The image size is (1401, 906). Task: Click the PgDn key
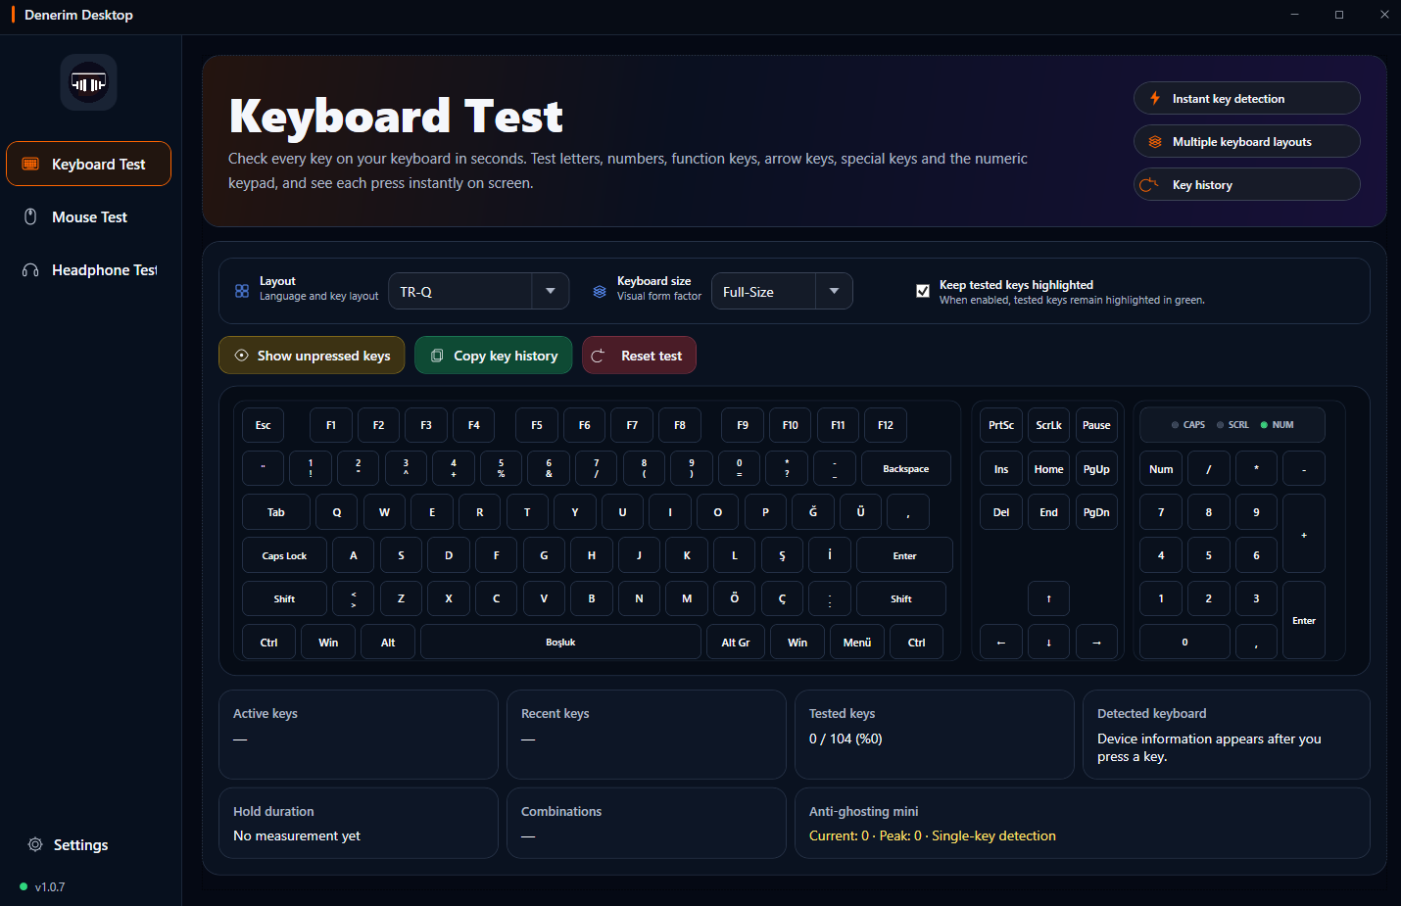click(x=1096, y=511)
